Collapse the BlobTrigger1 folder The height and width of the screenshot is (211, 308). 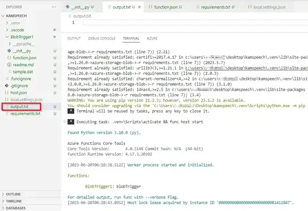[22, 37]
